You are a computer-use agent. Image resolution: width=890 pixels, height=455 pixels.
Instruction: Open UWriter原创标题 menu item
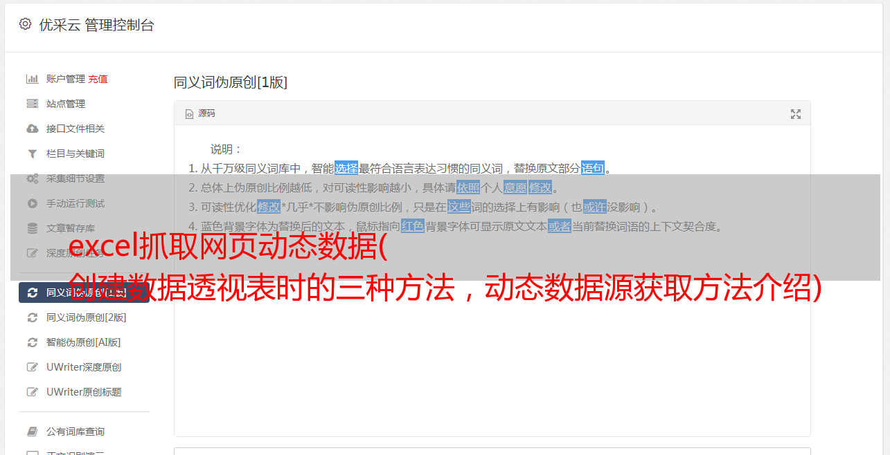[84, 392]
